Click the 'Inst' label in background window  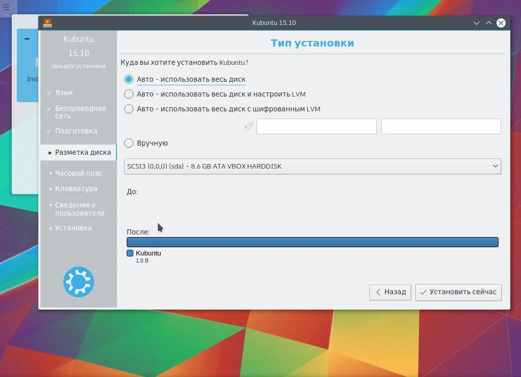tap(33, 79)
